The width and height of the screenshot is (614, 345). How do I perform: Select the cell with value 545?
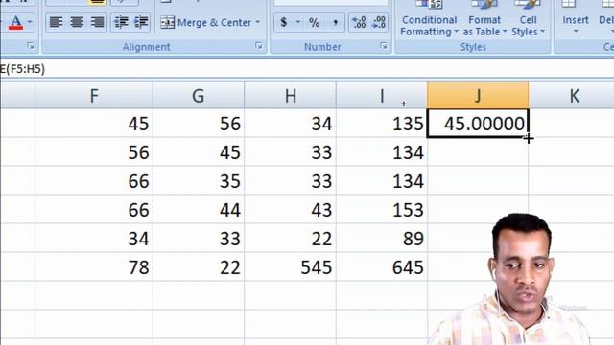(x=290, y=267)
